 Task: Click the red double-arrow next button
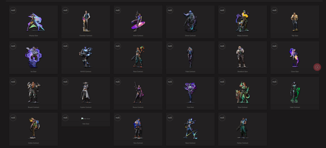coord(317,67)
